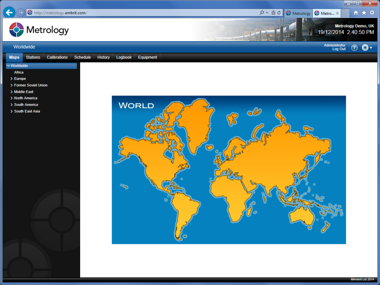Open browser Tools gear icon
This screenshot has height=285, width=380.
click(372, 12)
